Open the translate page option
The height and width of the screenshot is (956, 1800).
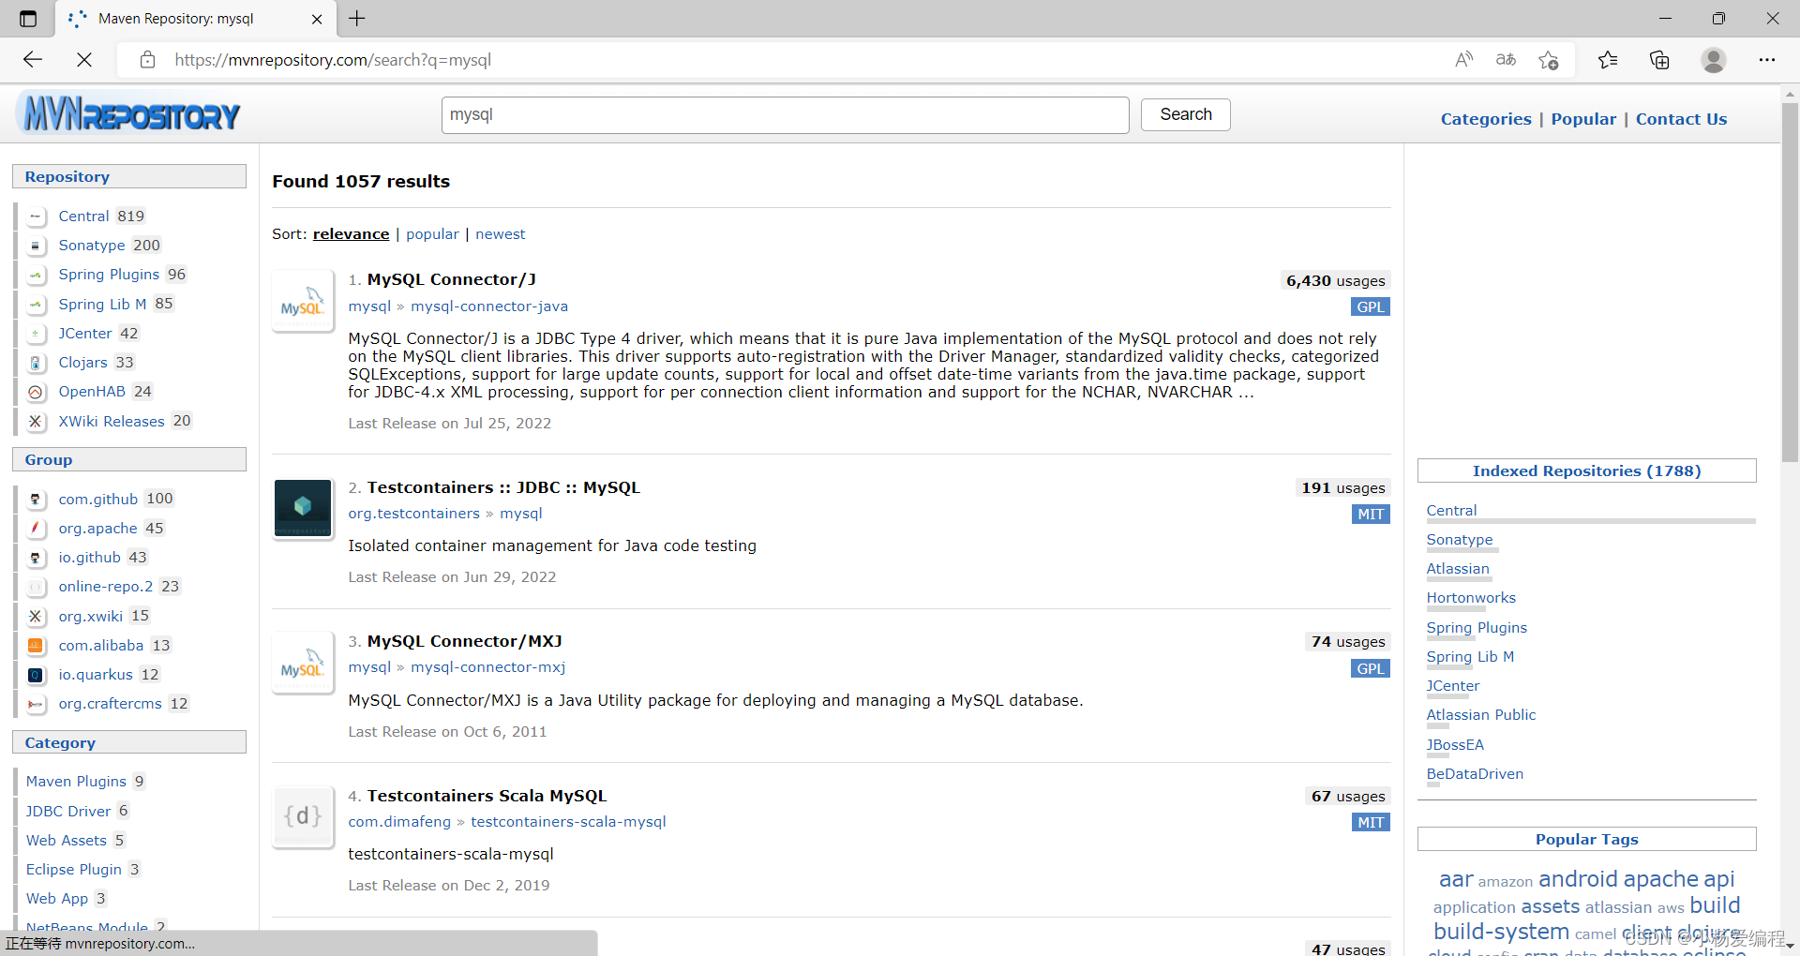(1506, 60)
